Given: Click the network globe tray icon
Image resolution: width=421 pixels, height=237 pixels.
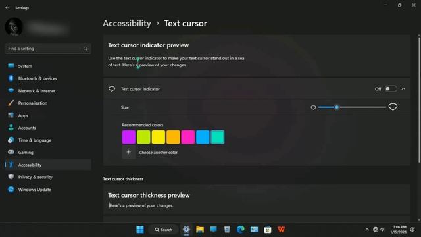Looking at the screenshot, I should [376, 230].
